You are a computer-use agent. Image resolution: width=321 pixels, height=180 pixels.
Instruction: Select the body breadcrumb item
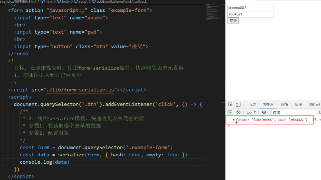[x=63, y=2]
